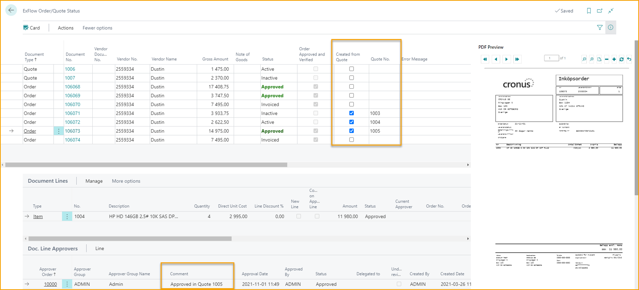This screenshot has width=639, height=290.
Task: Go to first page in PDF Preview
Action: click(x=485, y=59)
